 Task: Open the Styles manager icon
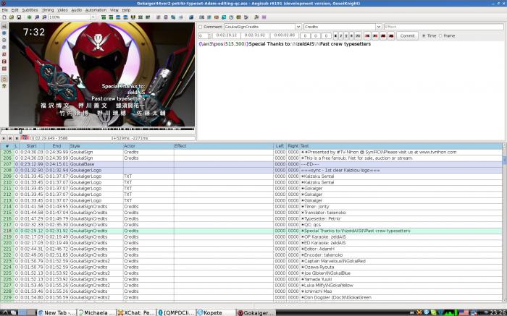pyautogui.click(x=158, y=17)
